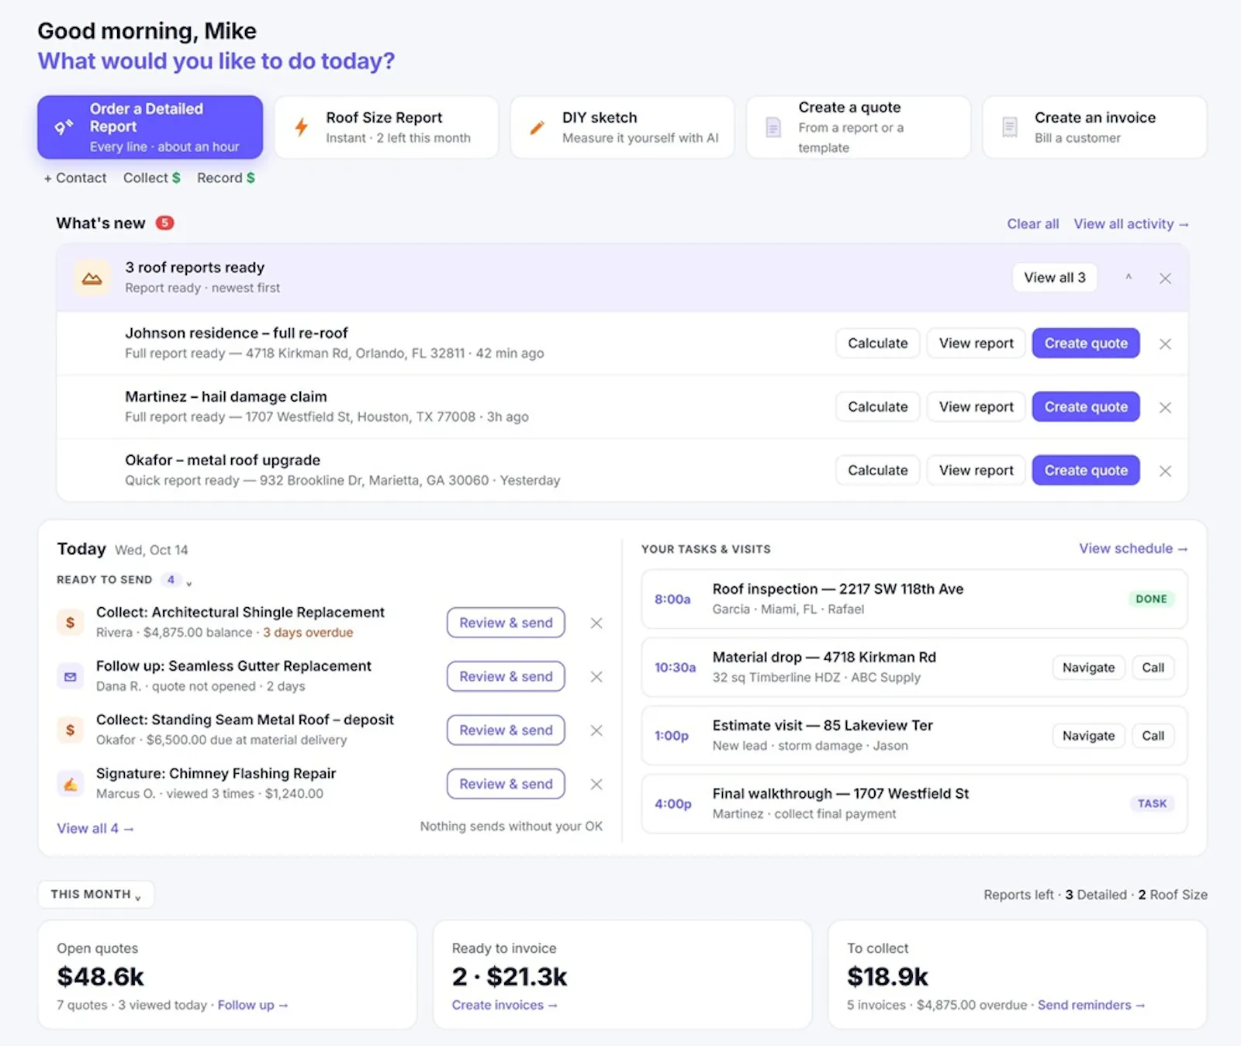Image resolution: width=1241 pixels, height=1046 pixels.
Task: Open the View all 4 link
Action: [x=95, y=829]
